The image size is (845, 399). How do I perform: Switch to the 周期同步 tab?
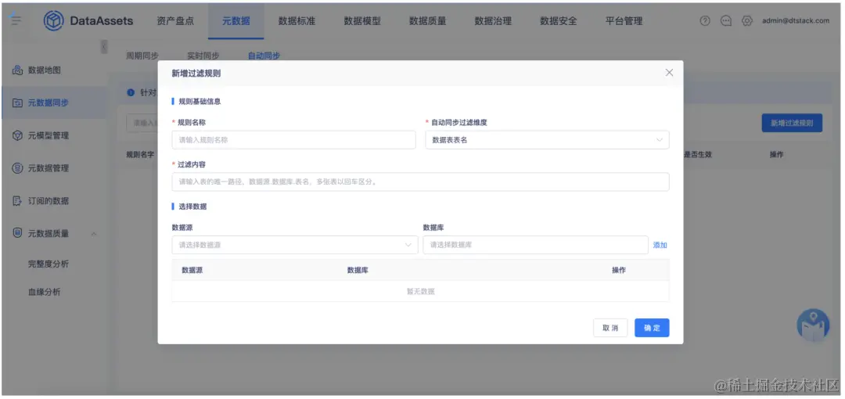[142, 56]
